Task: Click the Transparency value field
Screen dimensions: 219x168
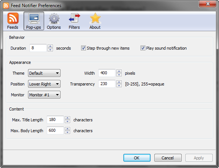Action: [107, 84]
